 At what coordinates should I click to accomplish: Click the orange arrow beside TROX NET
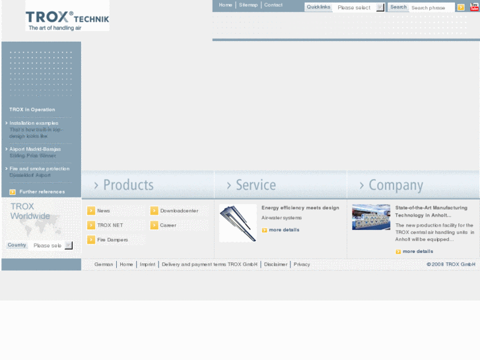coord(91,225)
